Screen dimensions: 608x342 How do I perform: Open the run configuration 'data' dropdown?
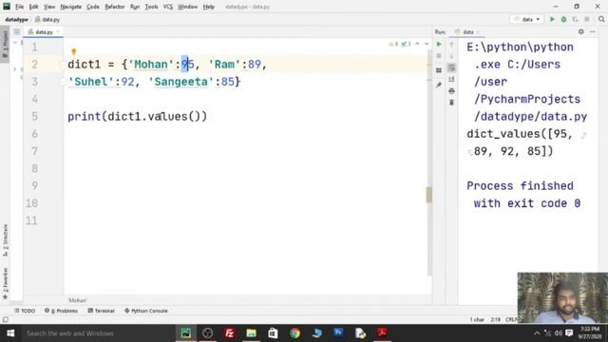click(527, 19)
